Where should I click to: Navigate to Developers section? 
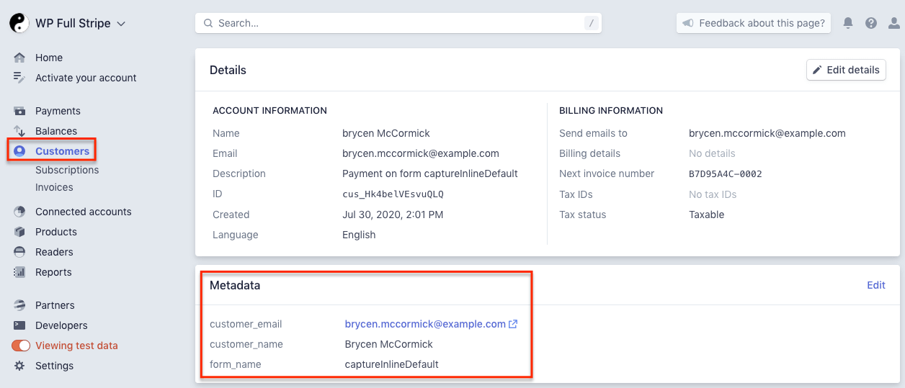click(x=61, y=325)
